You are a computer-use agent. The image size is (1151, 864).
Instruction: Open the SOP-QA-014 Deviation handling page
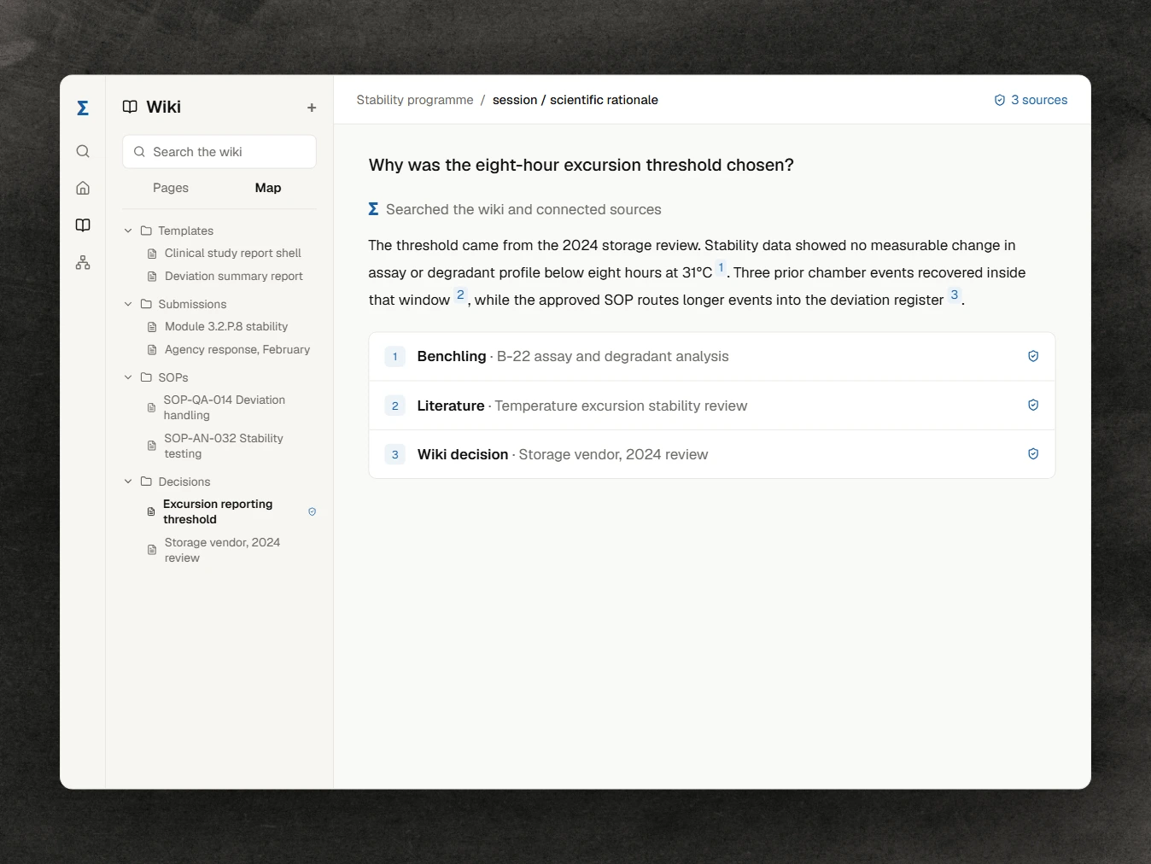(x=225, y=407)
